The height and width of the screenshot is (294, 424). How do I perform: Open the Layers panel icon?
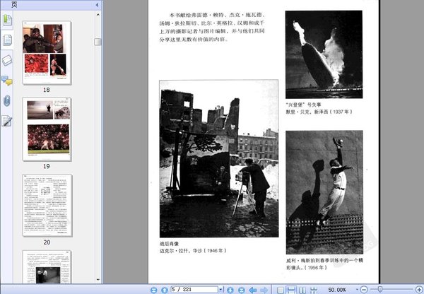pos(7,60)
